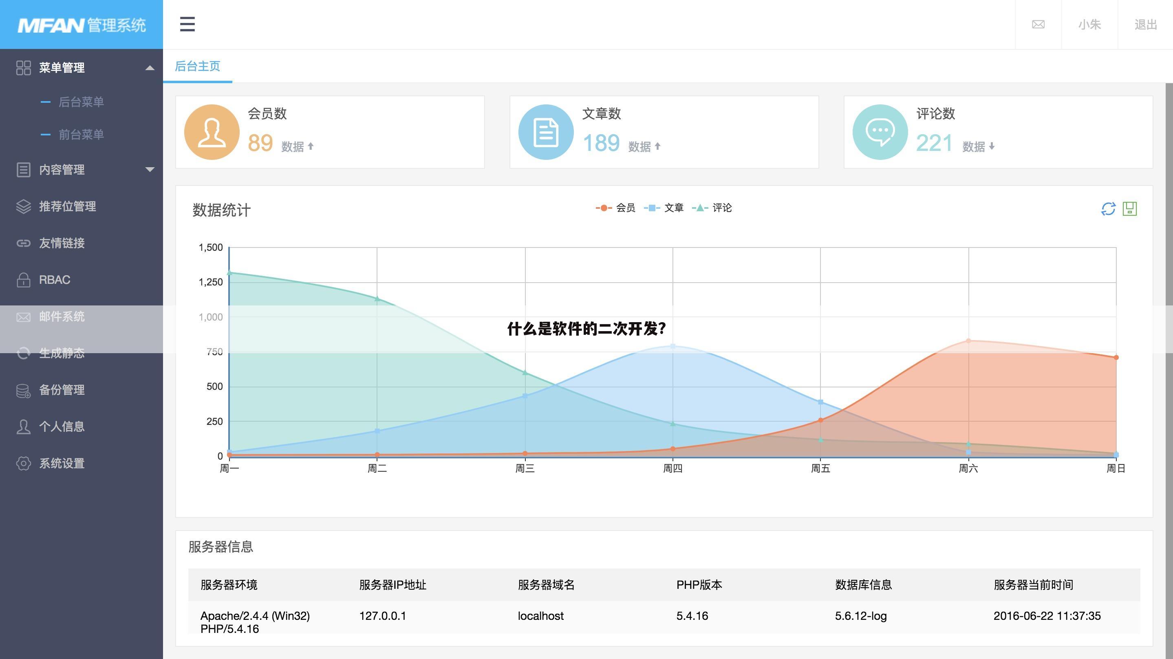This screenshot has height=659, width=1173.
Task: Click the 127.0.0.1 IP address cell
Action: point(382,616)
